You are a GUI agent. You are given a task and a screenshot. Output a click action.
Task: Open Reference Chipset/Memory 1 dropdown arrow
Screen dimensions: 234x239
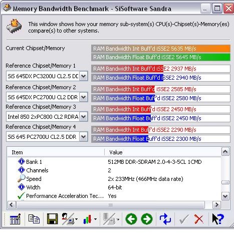[x=84, y=76]
